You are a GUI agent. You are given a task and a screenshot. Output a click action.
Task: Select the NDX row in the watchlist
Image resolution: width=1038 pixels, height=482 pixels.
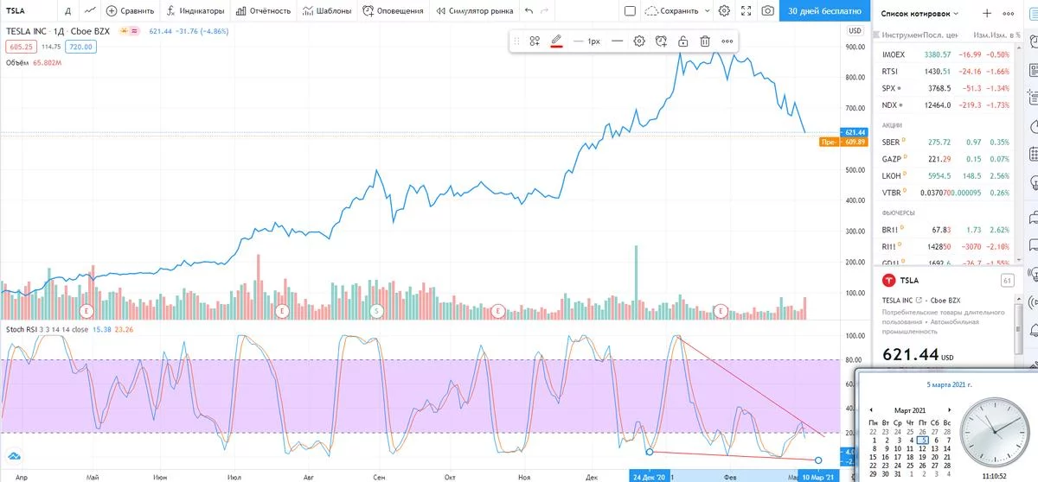(x=945, y=105)
